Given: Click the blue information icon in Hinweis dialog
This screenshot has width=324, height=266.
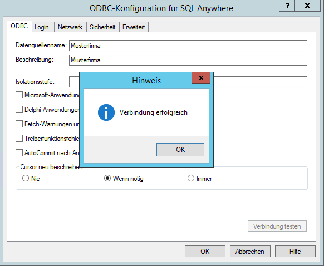Looking at the screenshot, I should 106,112.
